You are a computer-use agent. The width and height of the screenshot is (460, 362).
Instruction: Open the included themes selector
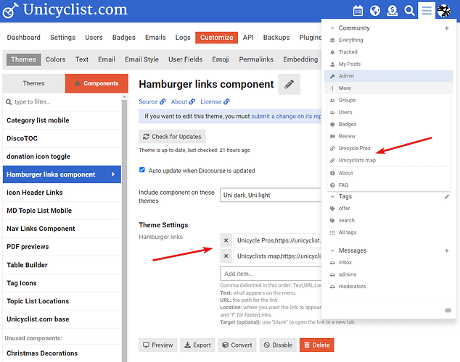[271, 195]
